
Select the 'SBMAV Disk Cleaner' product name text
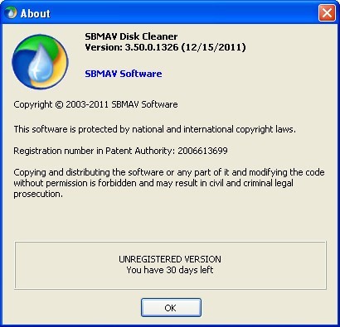click(131, 36)
